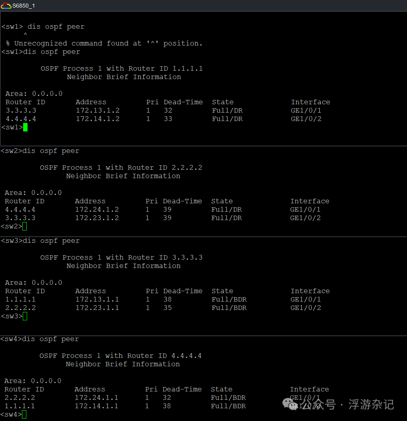Click address 172.24.1.2 in sw2 output
This screenshot has width=407, height=421.
[97, 209]
